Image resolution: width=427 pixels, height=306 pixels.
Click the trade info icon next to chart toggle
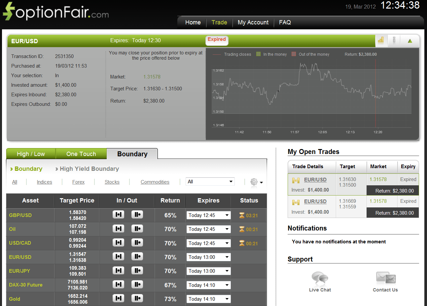(x=394, y=40)
